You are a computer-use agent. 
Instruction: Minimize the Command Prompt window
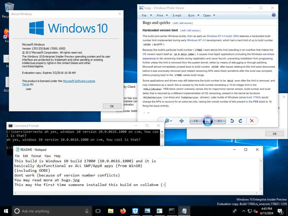[135, 126]
